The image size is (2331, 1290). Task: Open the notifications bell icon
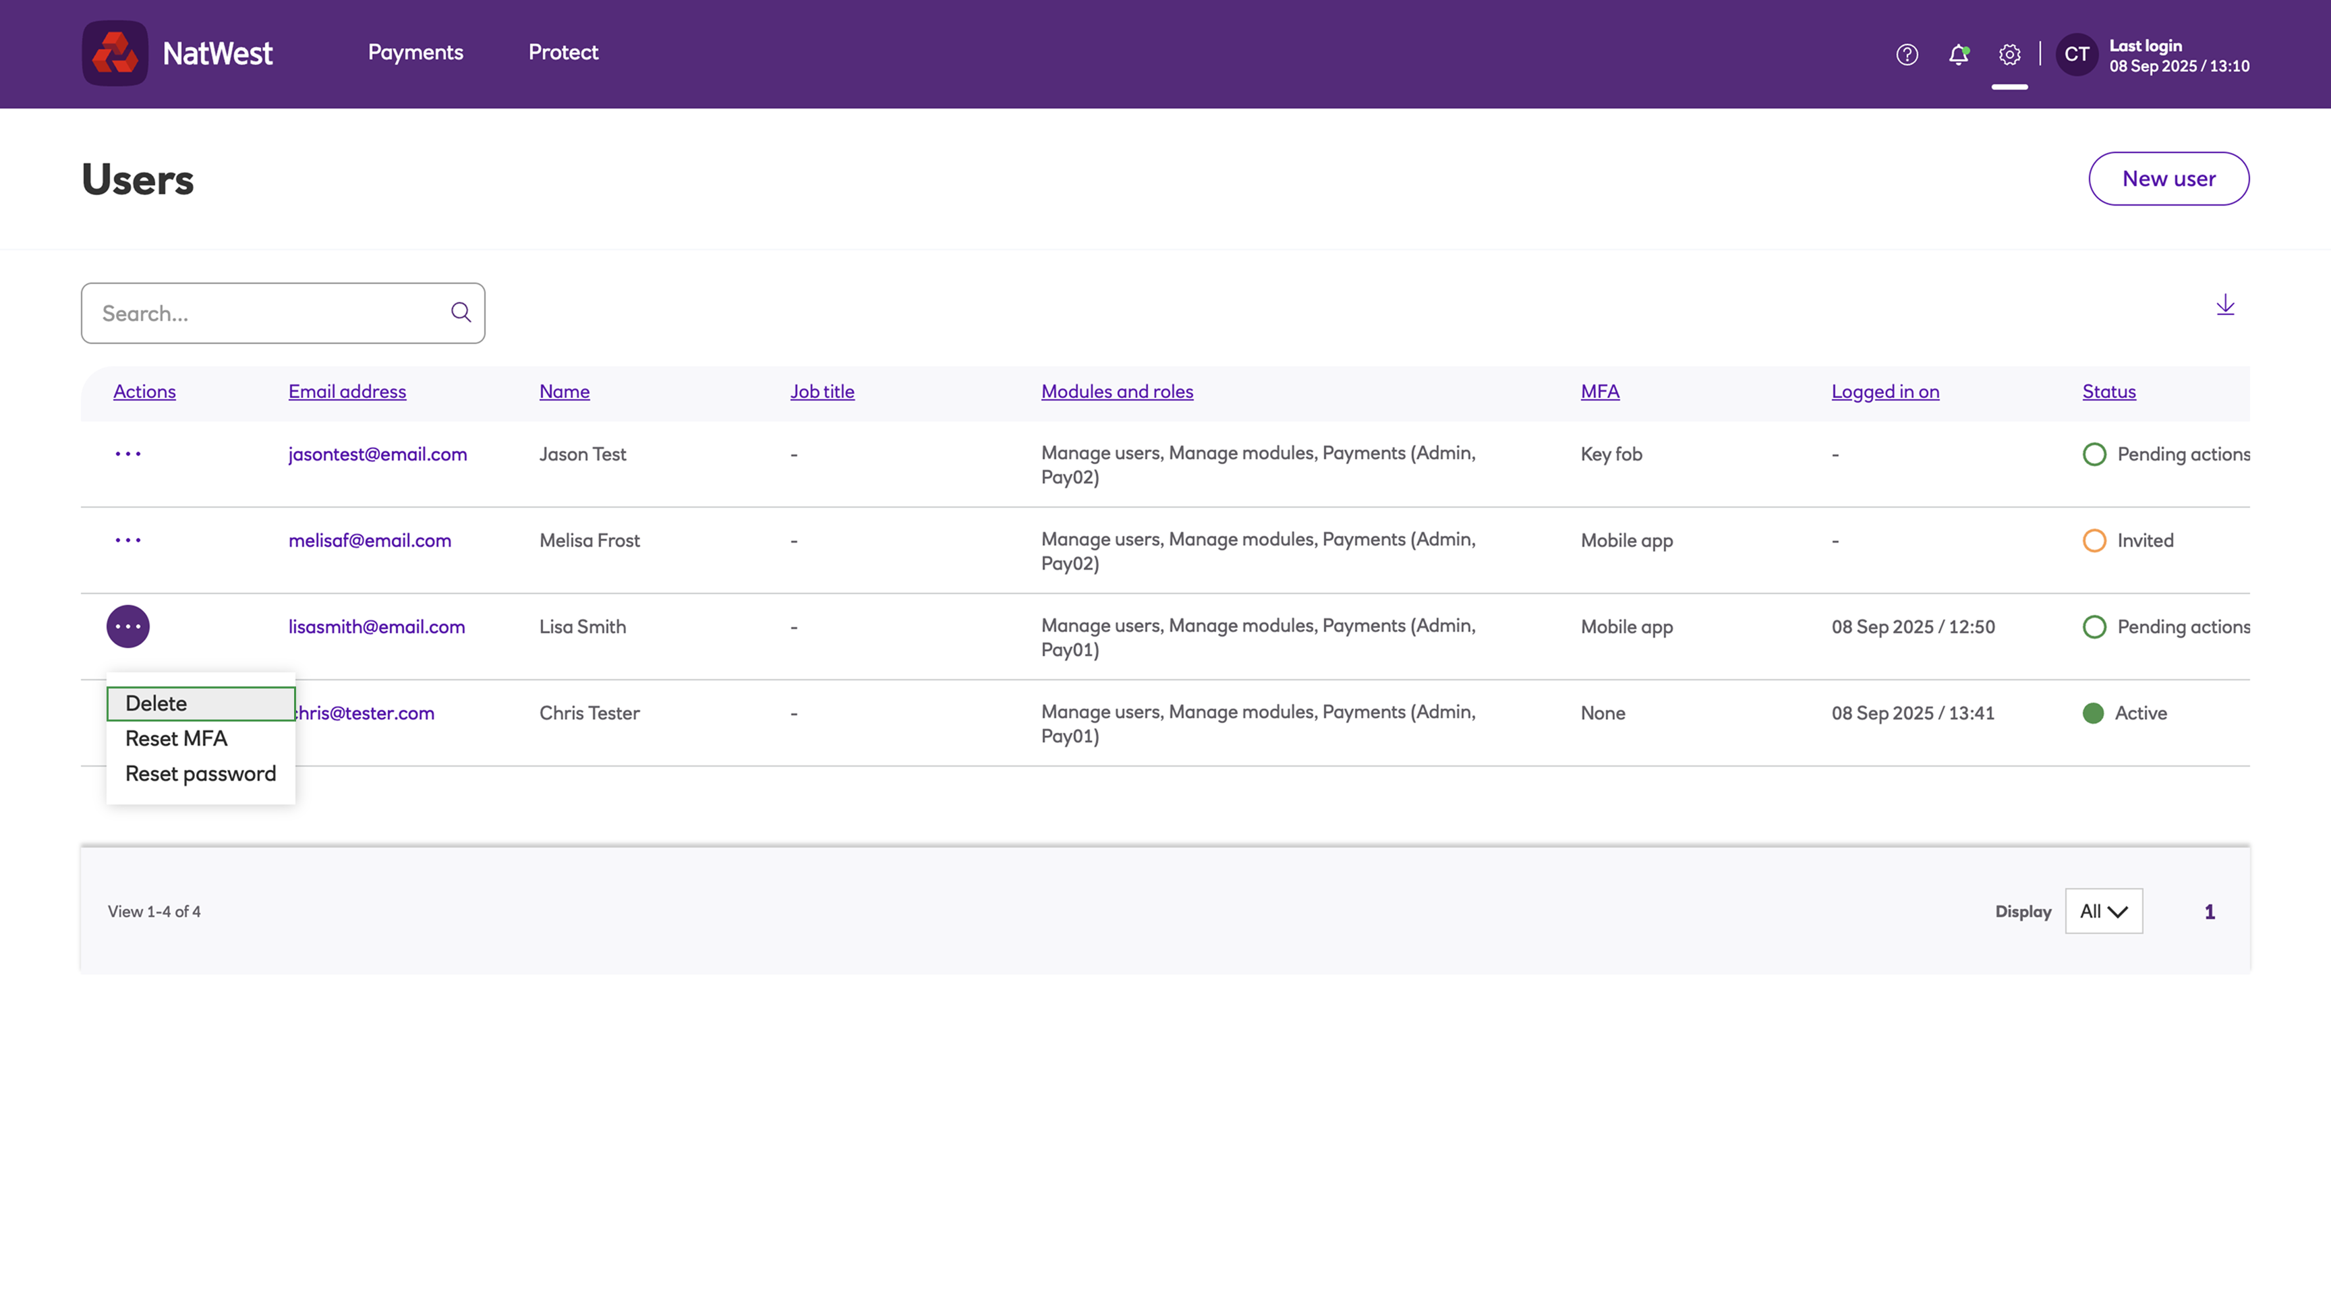point(1958,54)
